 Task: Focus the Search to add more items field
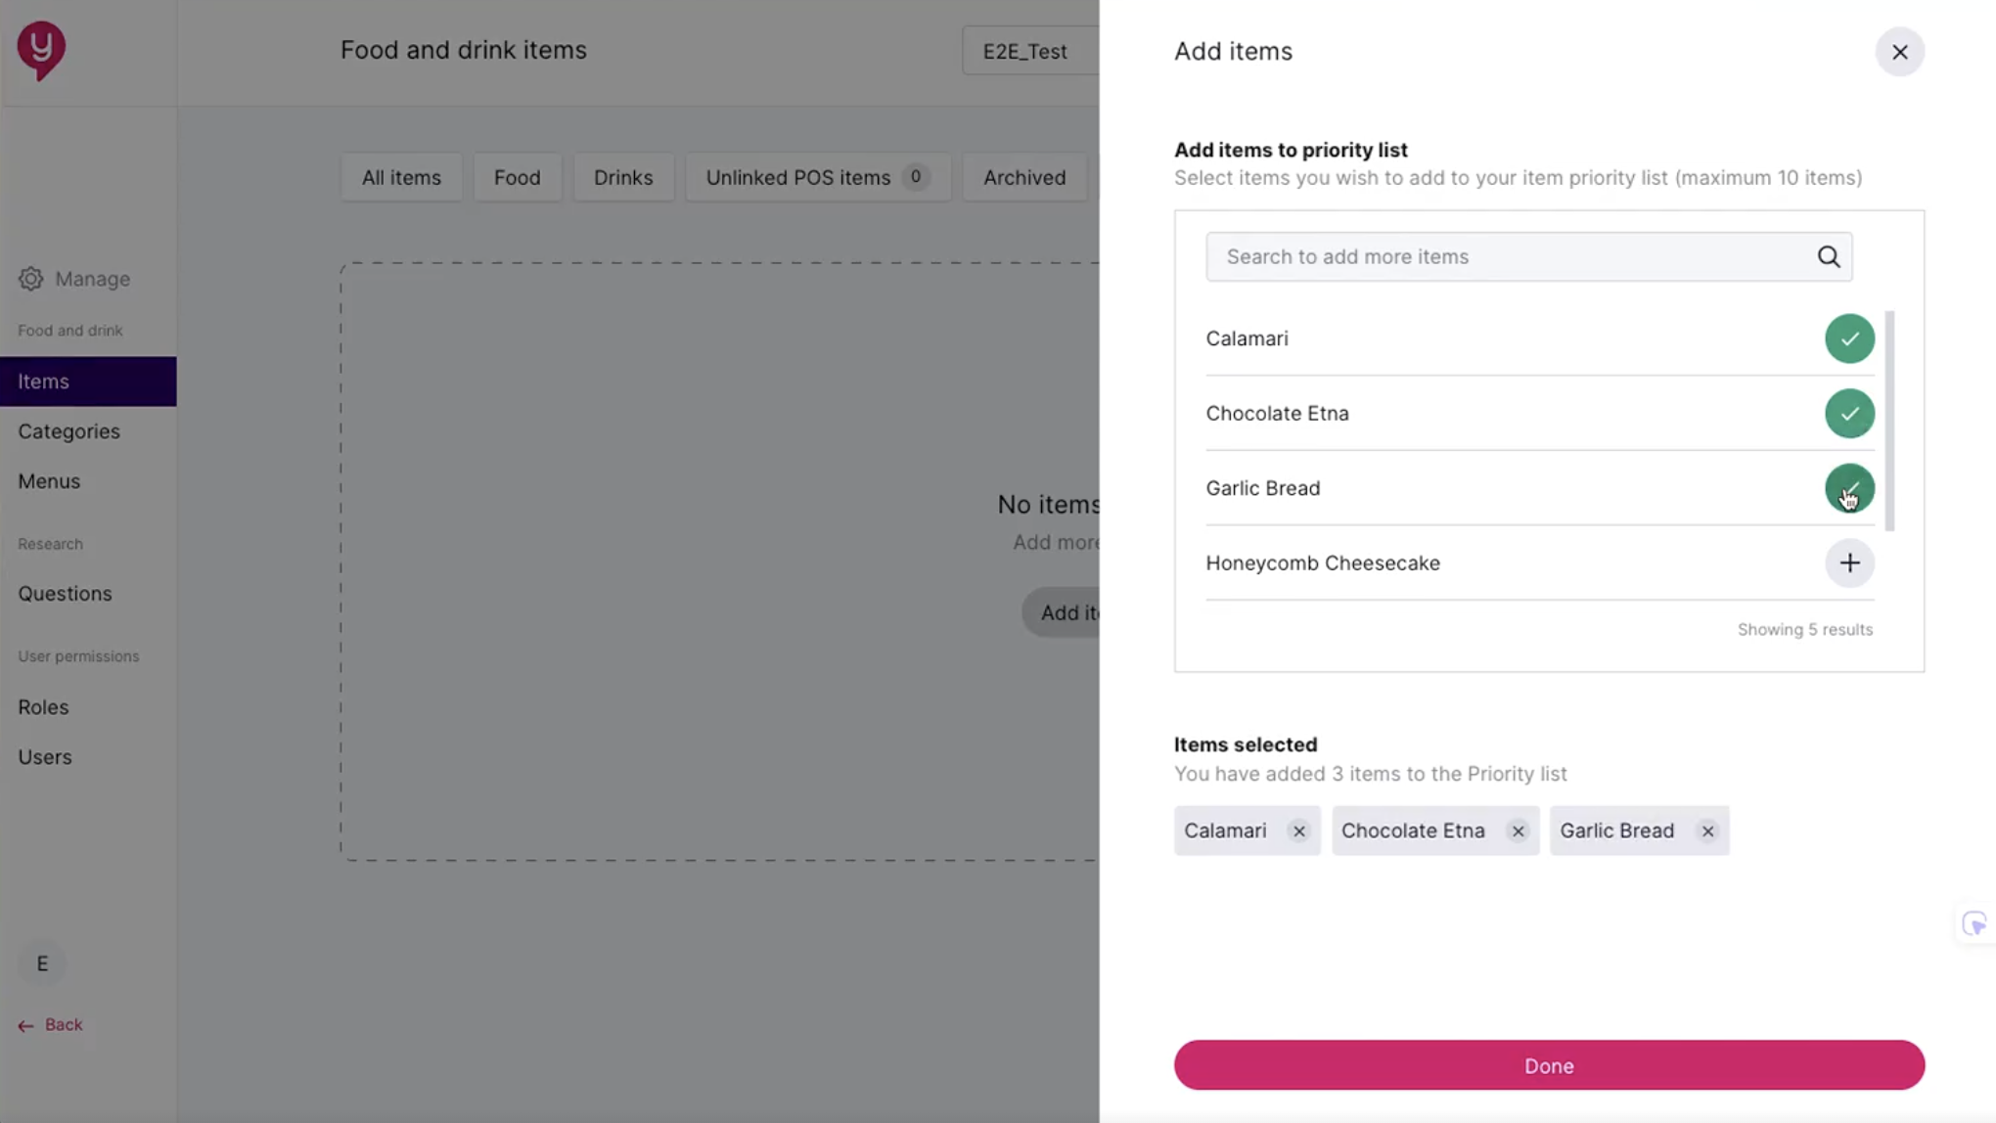(x=1507, y=256)
